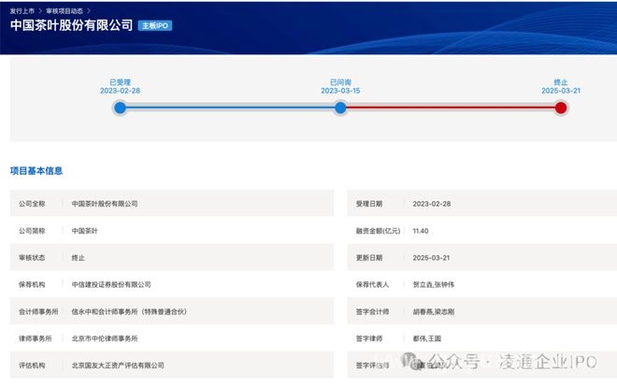Viewport: 617px width, 387px height.
Task: Click the 保荐机构 field label
Action: click(32, 284)
